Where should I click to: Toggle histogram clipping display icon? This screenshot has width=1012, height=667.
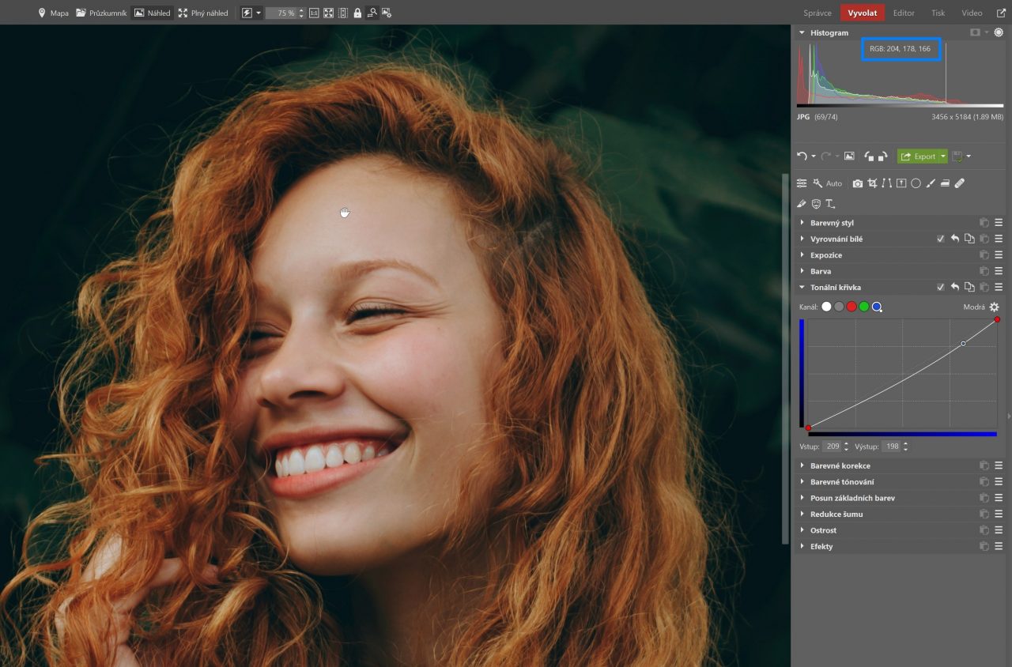pyautogui.click(x=976, y=32)
